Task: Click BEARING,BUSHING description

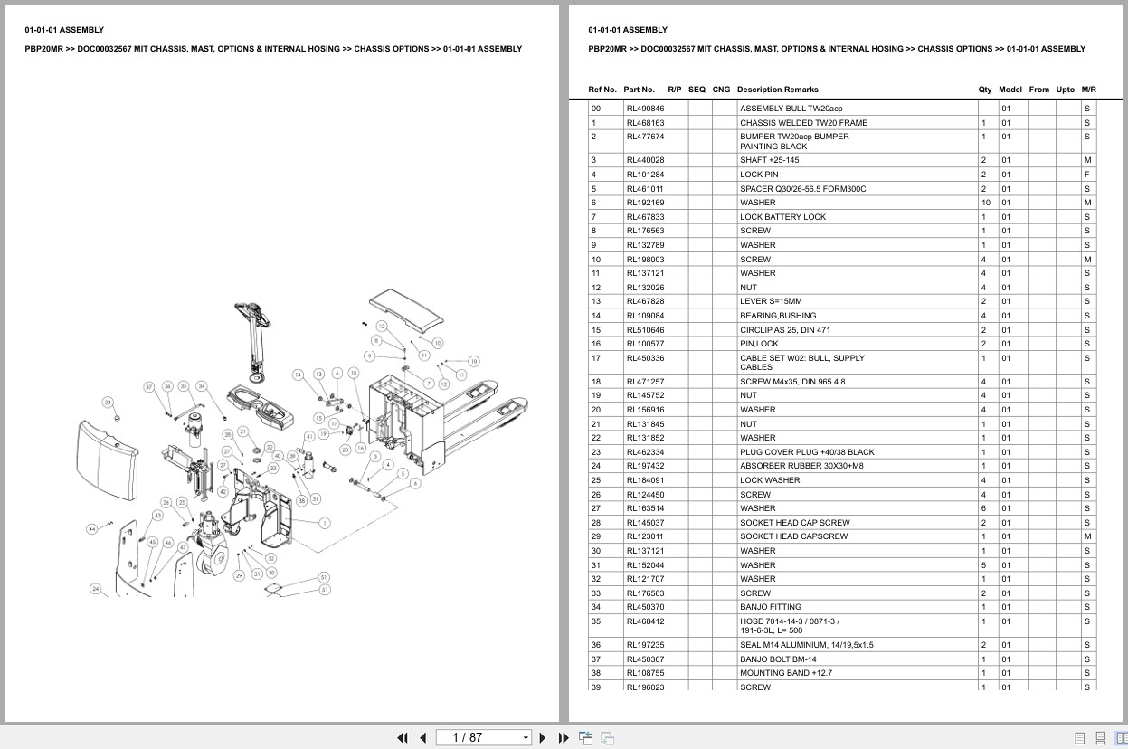Action: (778, 316)
